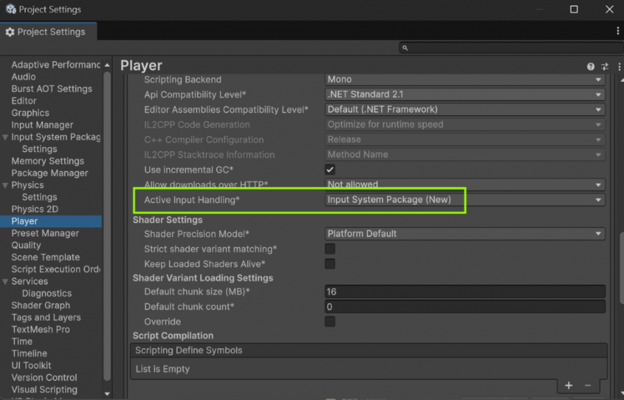
Task: Add a scripting define symbol with plus
Action: (x=569, y=385)
